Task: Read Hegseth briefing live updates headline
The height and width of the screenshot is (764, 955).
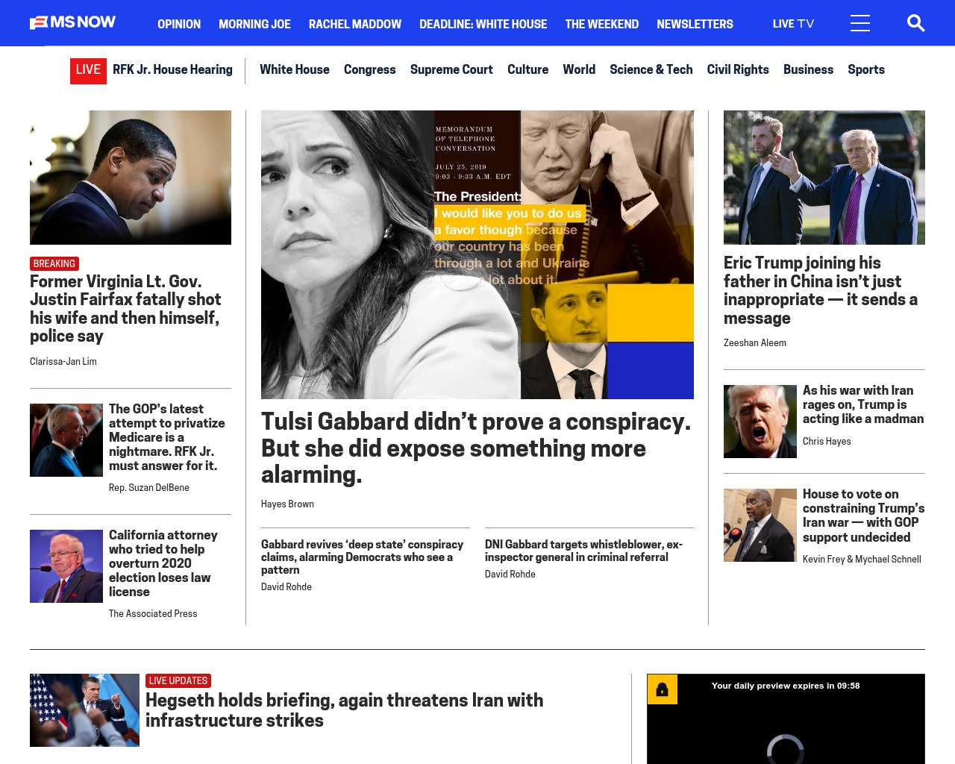Action: [x=344, y=710]
